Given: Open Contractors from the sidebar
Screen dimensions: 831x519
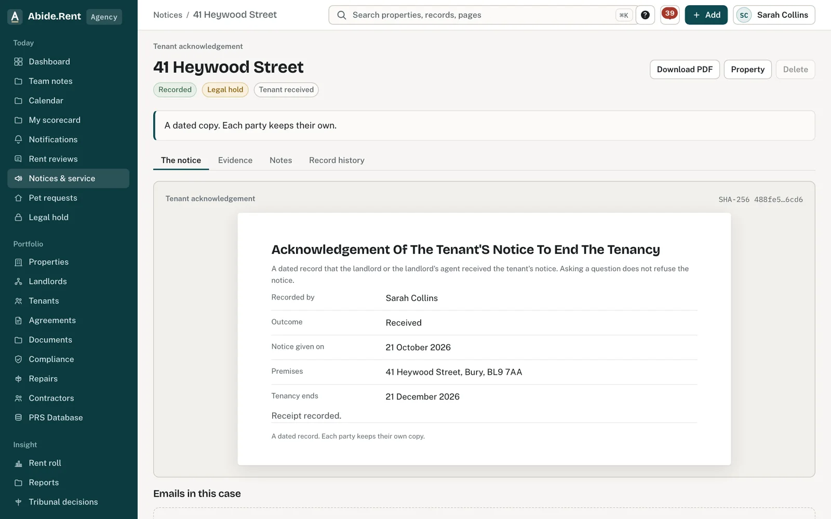Looking at the screenshot, I should [x=68, y=398].
